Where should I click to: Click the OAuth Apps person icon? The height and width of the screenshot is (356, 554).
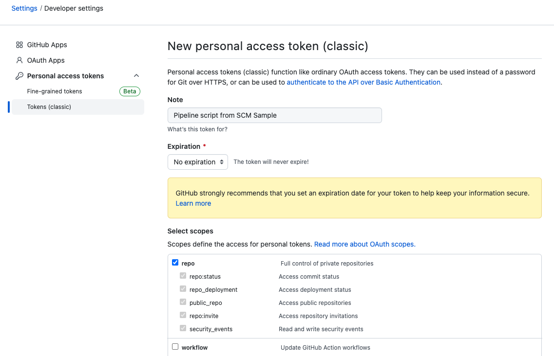click(x=19, y=60)
